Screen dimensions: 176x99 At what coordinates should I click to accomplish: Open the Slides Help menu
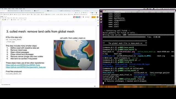tap(17, 18)
